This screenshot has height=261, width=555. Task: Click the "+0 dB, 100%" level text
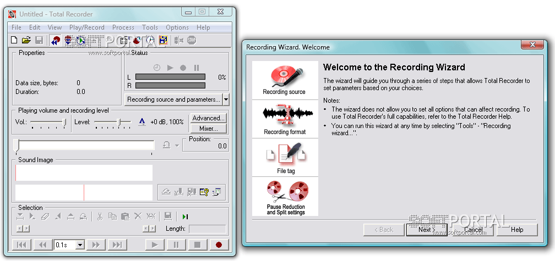[167, 122]
